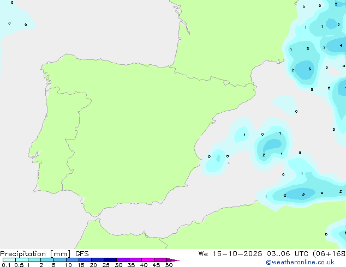Viewport: 346px width, 267px height.
Task: Click the '25' legend scale label
Action: pos(106,265)
